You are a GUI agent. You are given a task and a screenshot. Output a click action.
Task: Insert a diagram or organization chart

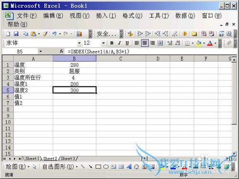(x=136, y=167)
